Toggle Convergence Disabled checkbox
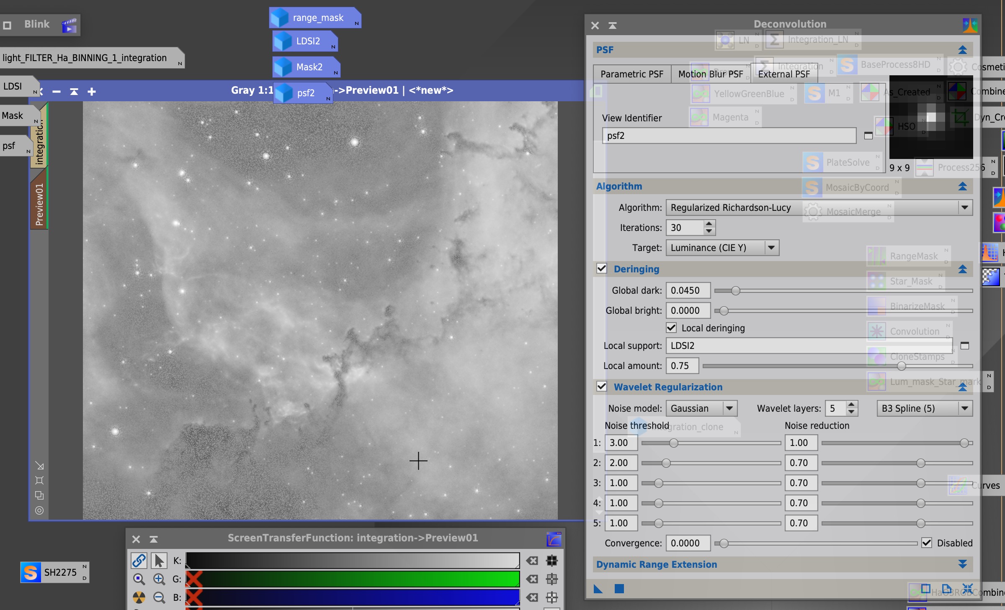The image size is (1005, 610). (x=927, y=543)
